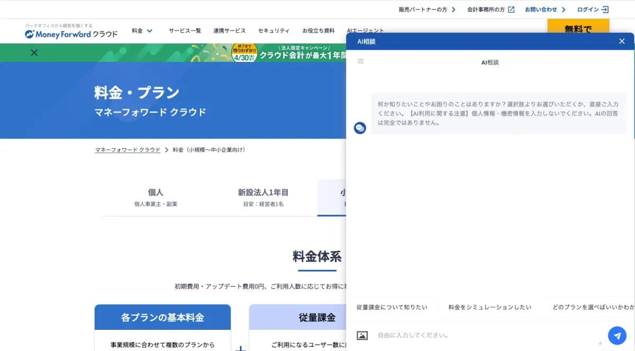Close the AI相談 chat panel
The image size is (635, 351).
click(622, 41)
